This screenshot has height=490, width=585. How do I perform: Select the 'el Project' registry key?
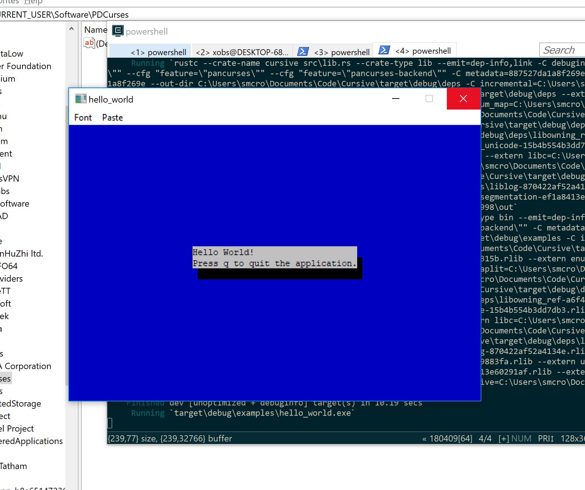17,429
